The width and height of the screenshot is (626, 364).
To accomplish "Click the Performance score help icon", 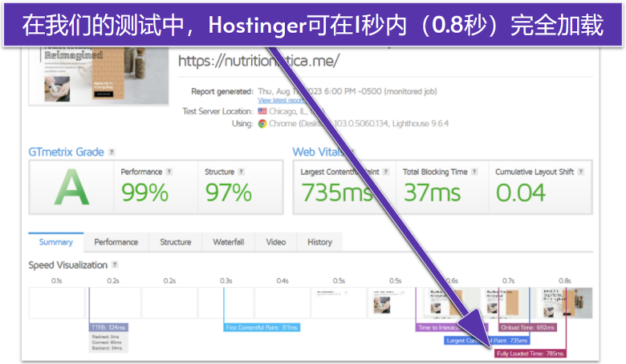I will pyautogui.click(x=169, y=172).
